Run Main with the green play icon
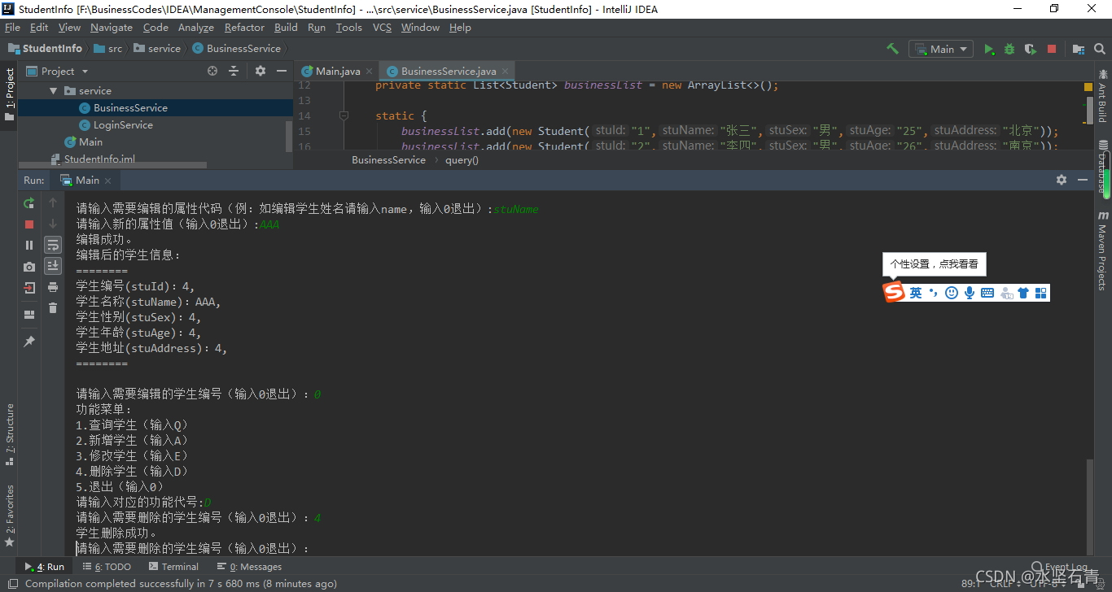 pyautogui.click(x=989, y=49)
